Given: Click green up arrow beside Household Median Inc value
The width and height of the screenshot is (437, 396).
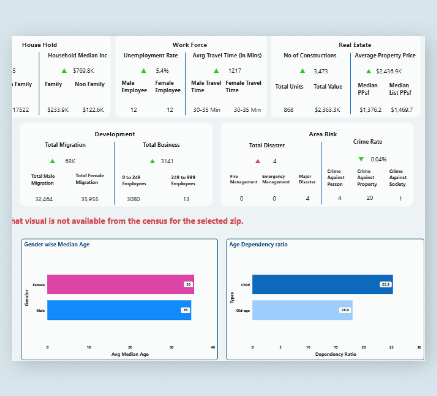Looking at the screenshot, I should point(64,71).
